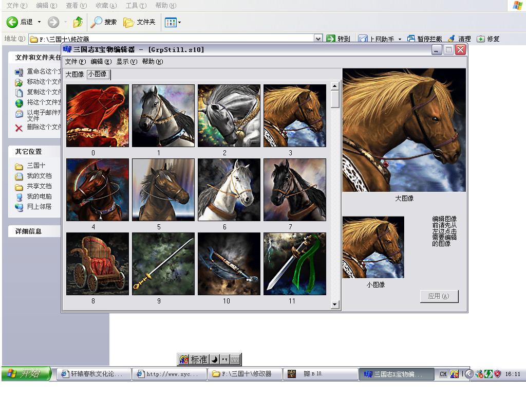The width and height of the screenshot is (526, 395).
Task: Toggle the IME half/full-width moon button
Action: tap(215, 360)
